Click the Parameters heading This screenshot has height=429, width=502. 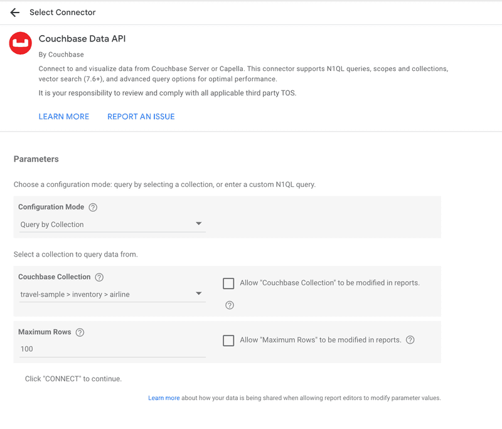36,159
